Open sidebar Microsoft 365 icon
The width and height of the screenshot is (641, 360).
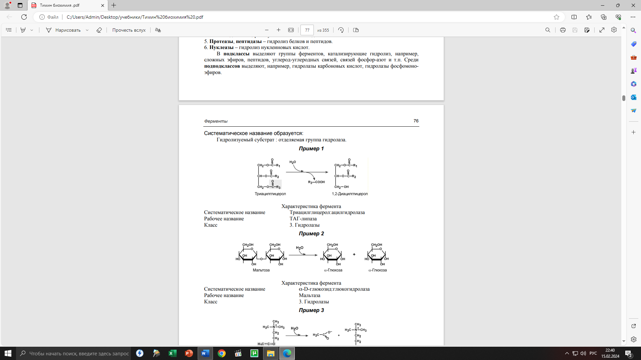pyautogui.click(x=633, y=84)
